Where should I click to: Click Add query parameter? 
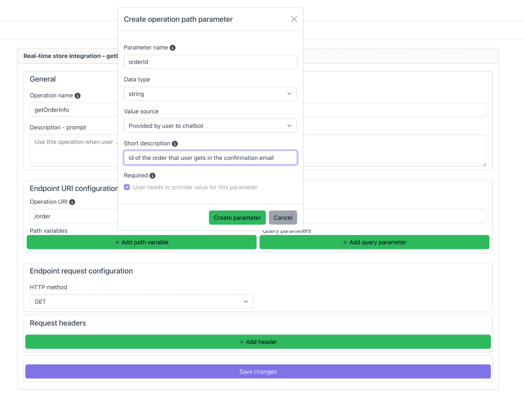pyautogui.click(x=375, y=242)
